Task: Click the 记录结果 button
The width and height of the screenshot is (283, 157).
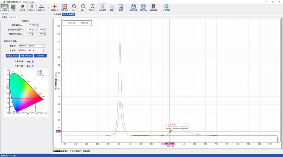Action: point(40,56)
